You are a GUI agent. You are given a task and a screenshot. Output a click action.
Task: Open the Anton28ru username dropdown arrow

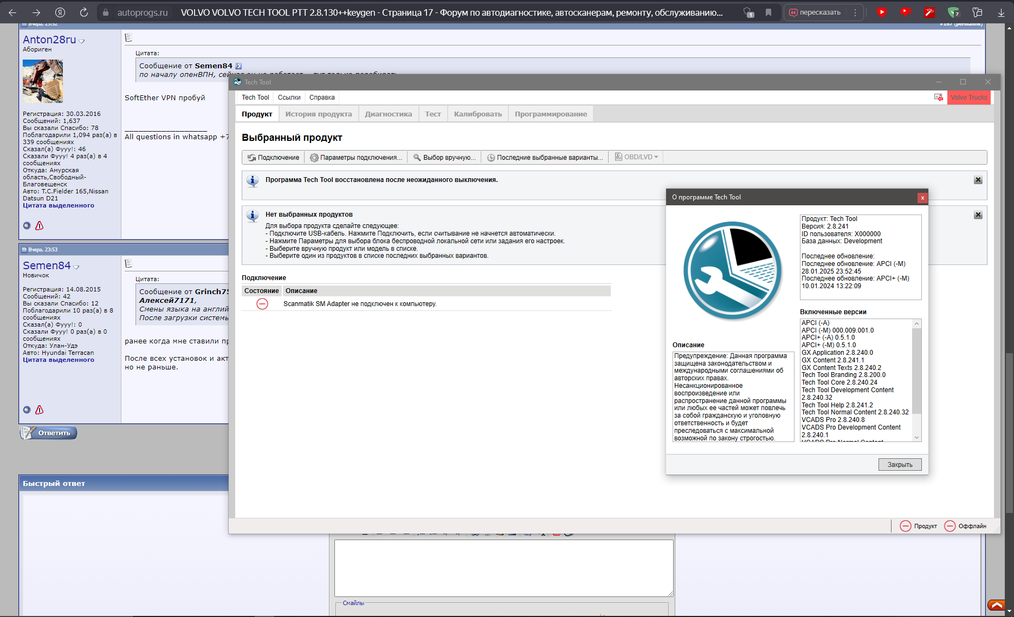tap(82, 41)
